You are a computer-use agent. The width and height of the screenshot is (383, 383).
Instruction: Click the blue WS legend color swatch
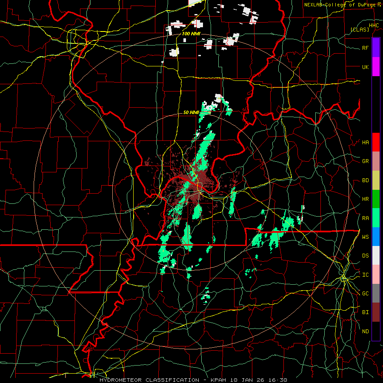coord(376,237)
